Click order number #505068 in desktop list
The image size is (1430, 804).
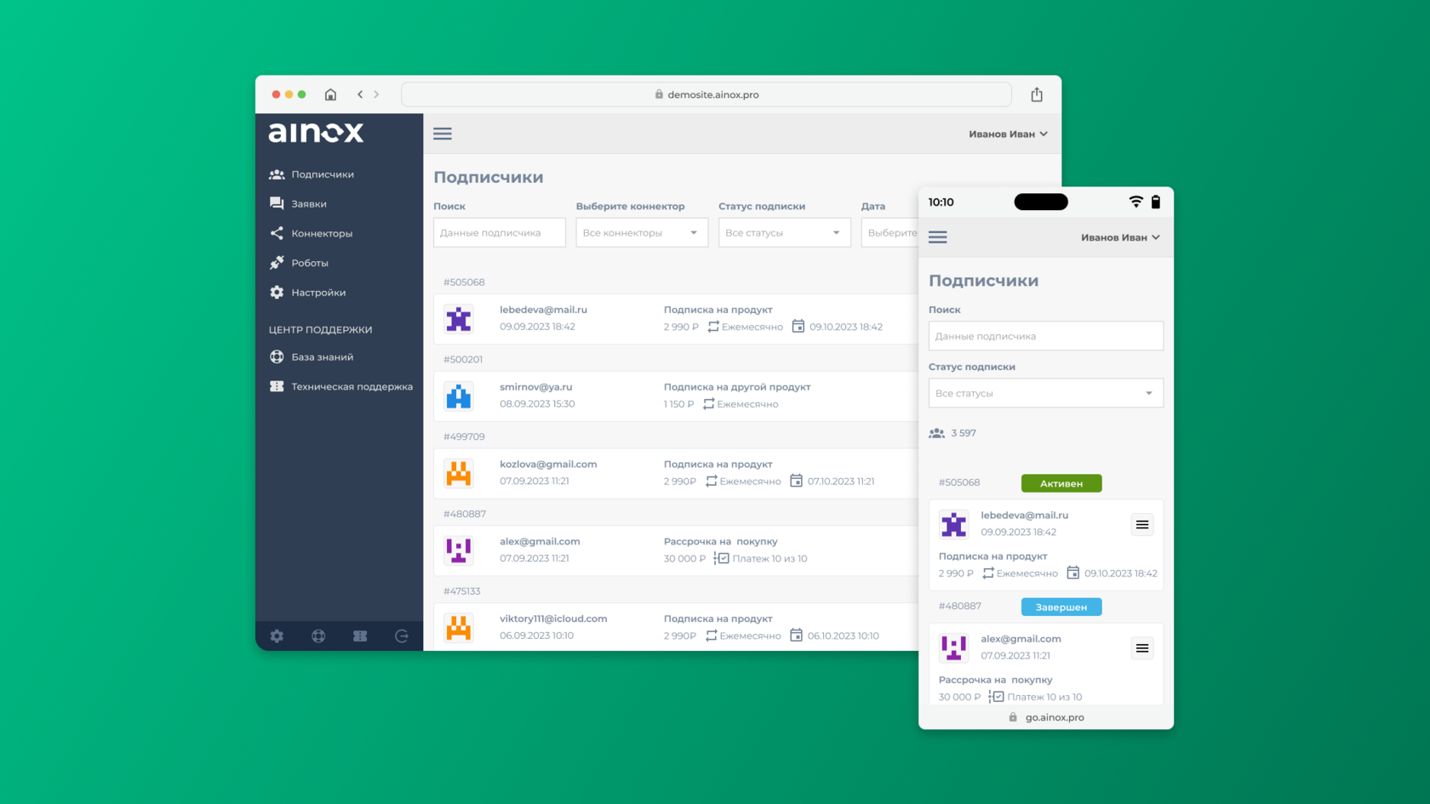(464, 282)
